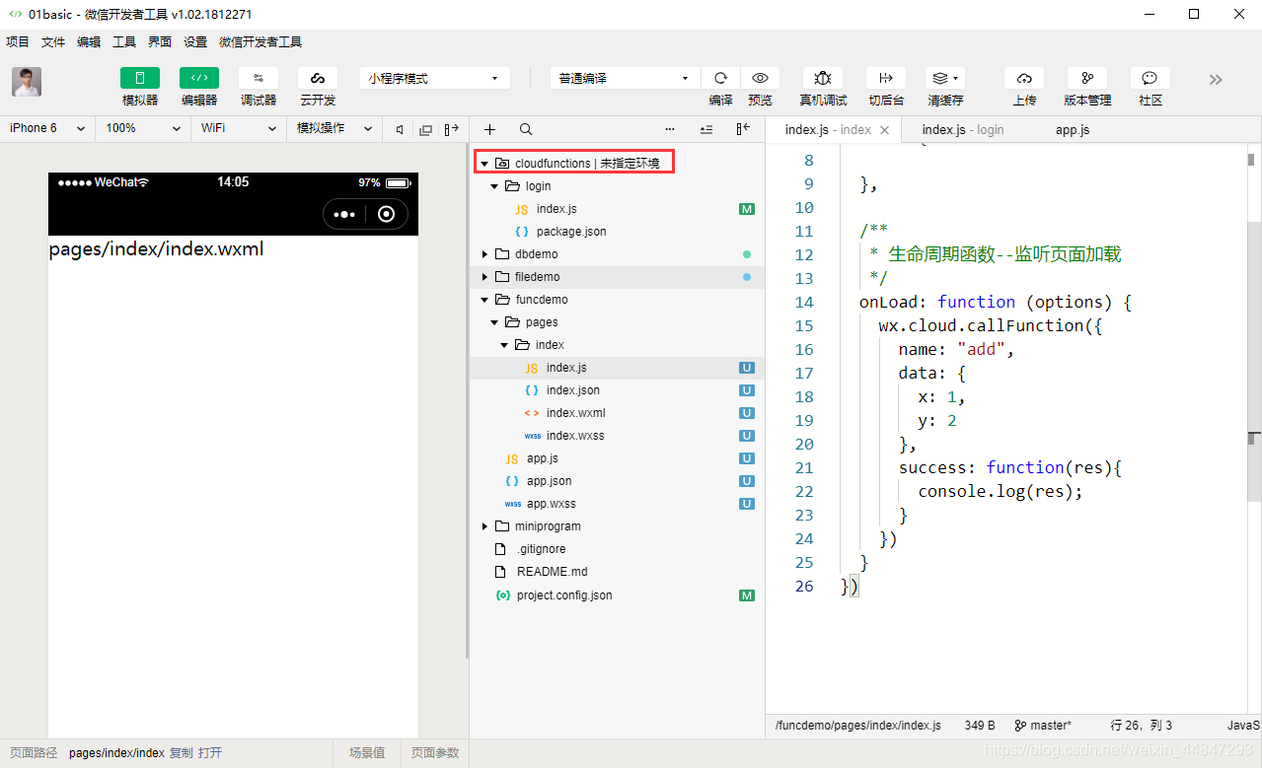Image resolution: width=1262 pixels, height=768 pixels.
Task: Open the file tree more options ellipsis
Action: click(x=670, y=129)
